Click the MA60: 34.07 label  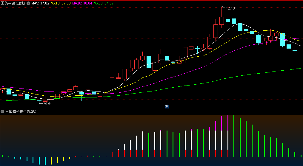(104, 3)
